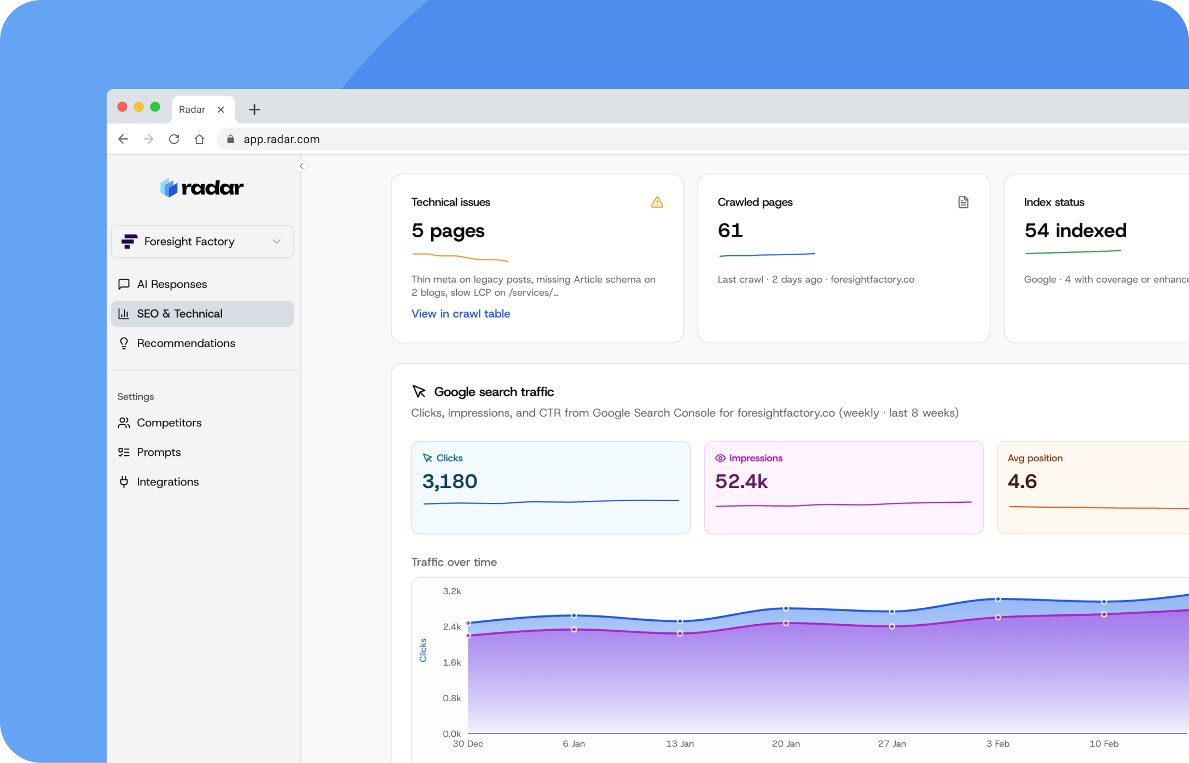Image resolution: width=1189 pixels, height=763 pixels.
Task: Collapse the sidebar with chevron button
Action: pos(301,166)
